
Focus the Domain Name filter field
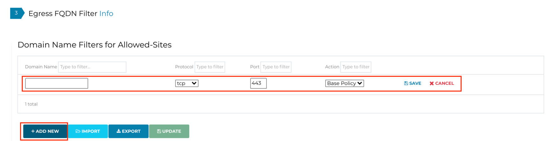point(92,67)
